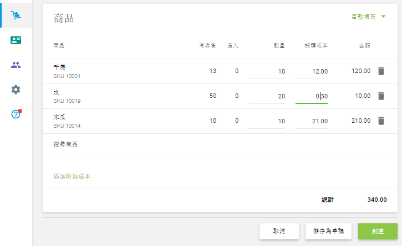402x246 pixels.
Task: Open the inventory cart sidebar icon
Action: click(x=16, y=15)
